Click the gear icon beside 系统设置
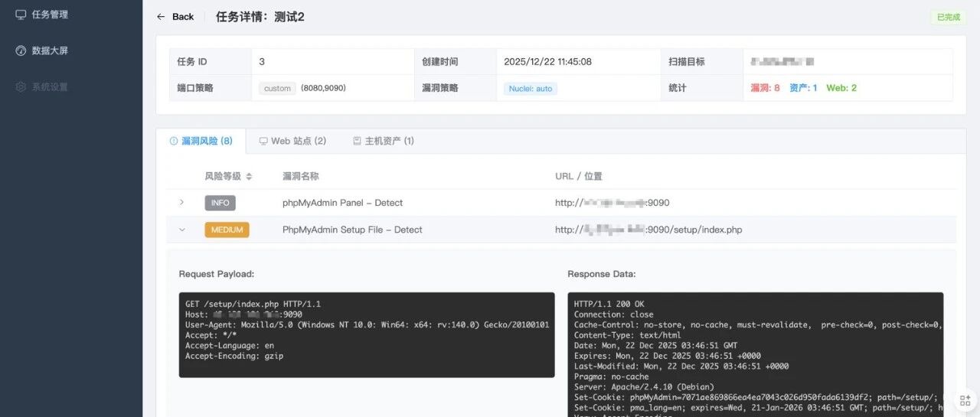 tap(21, 87)
